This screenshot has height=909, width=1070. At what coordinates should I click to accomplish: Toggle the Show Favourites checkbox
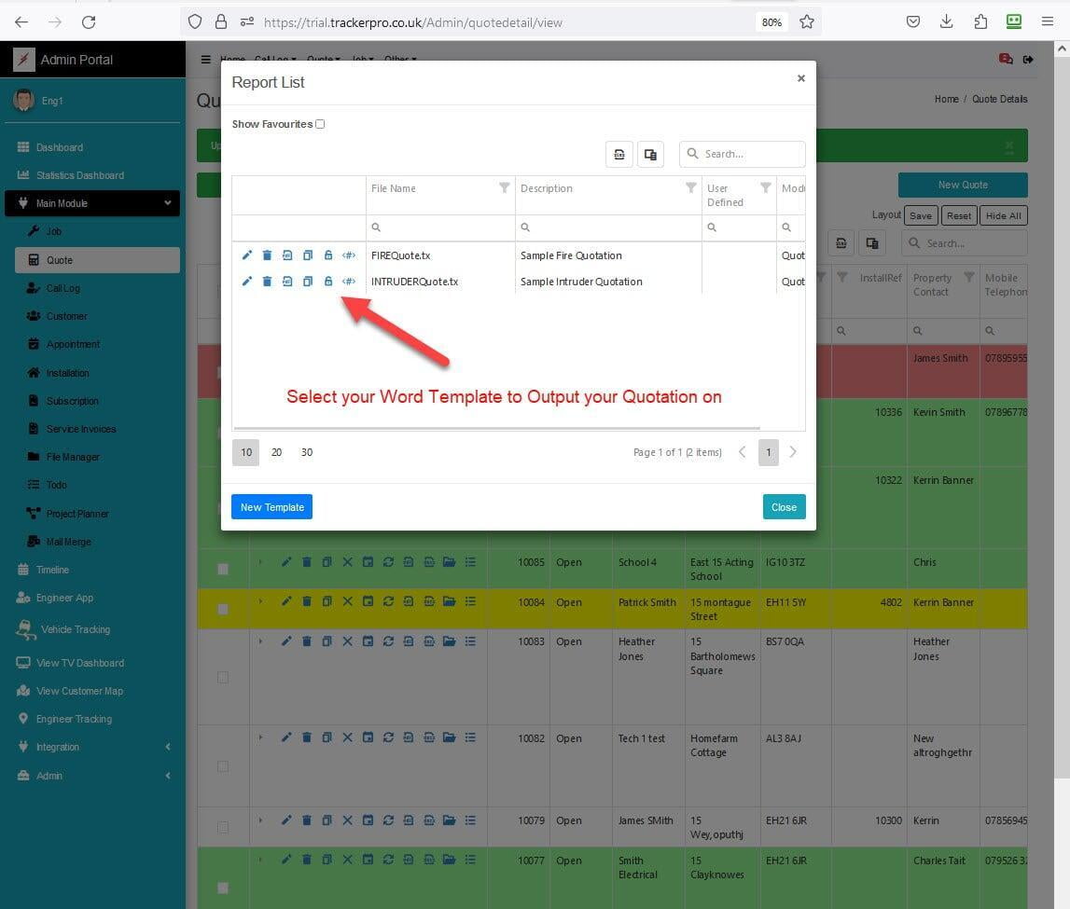click(320, 124)
